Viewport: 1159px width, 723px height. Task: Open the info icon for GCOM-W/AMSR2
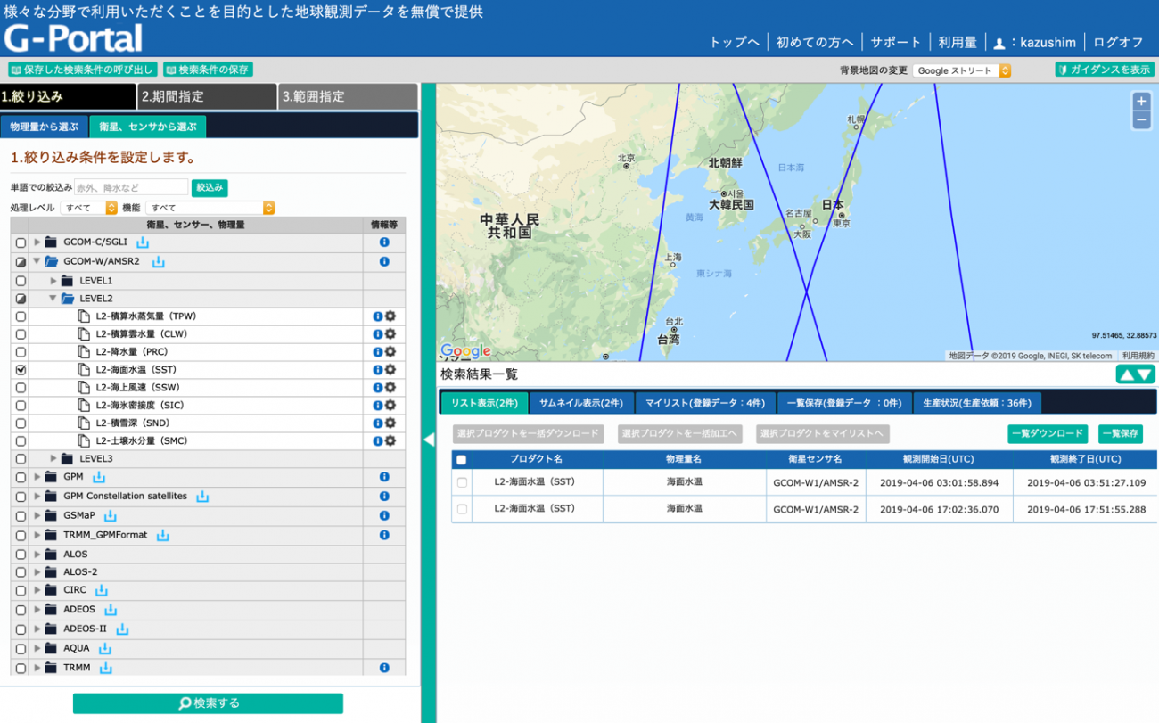pyautogui.click(x=384, y=262)
